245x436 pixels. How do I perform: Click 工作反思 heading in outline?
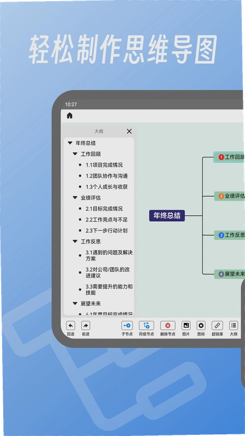90,241
